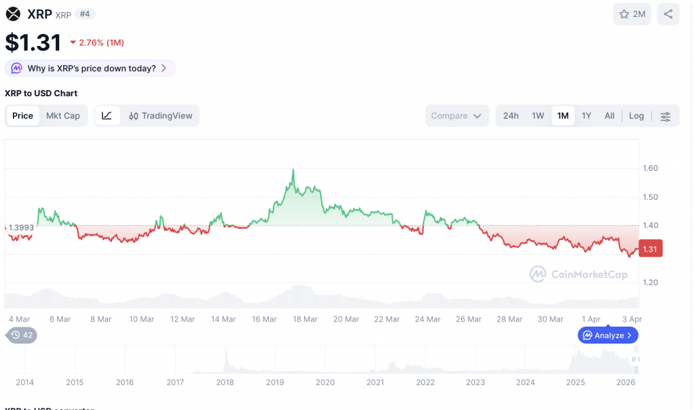Click the red 1.31 price label on chart
695x410 pixels.
[x=650, y=249]
